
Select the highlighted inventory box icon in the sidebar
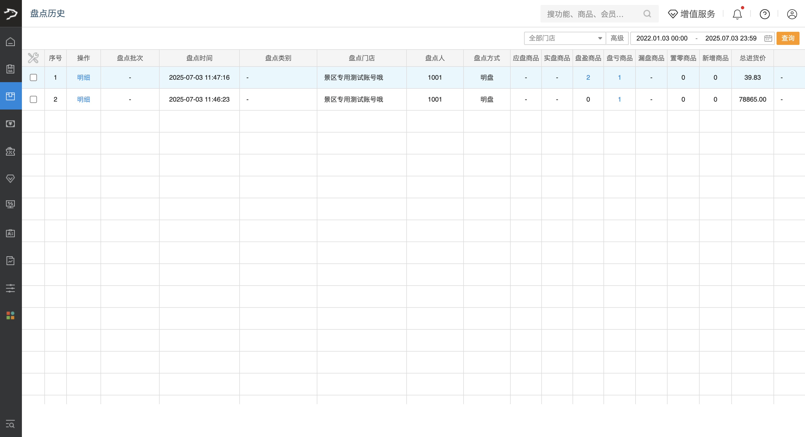click(x=11, y=96)
